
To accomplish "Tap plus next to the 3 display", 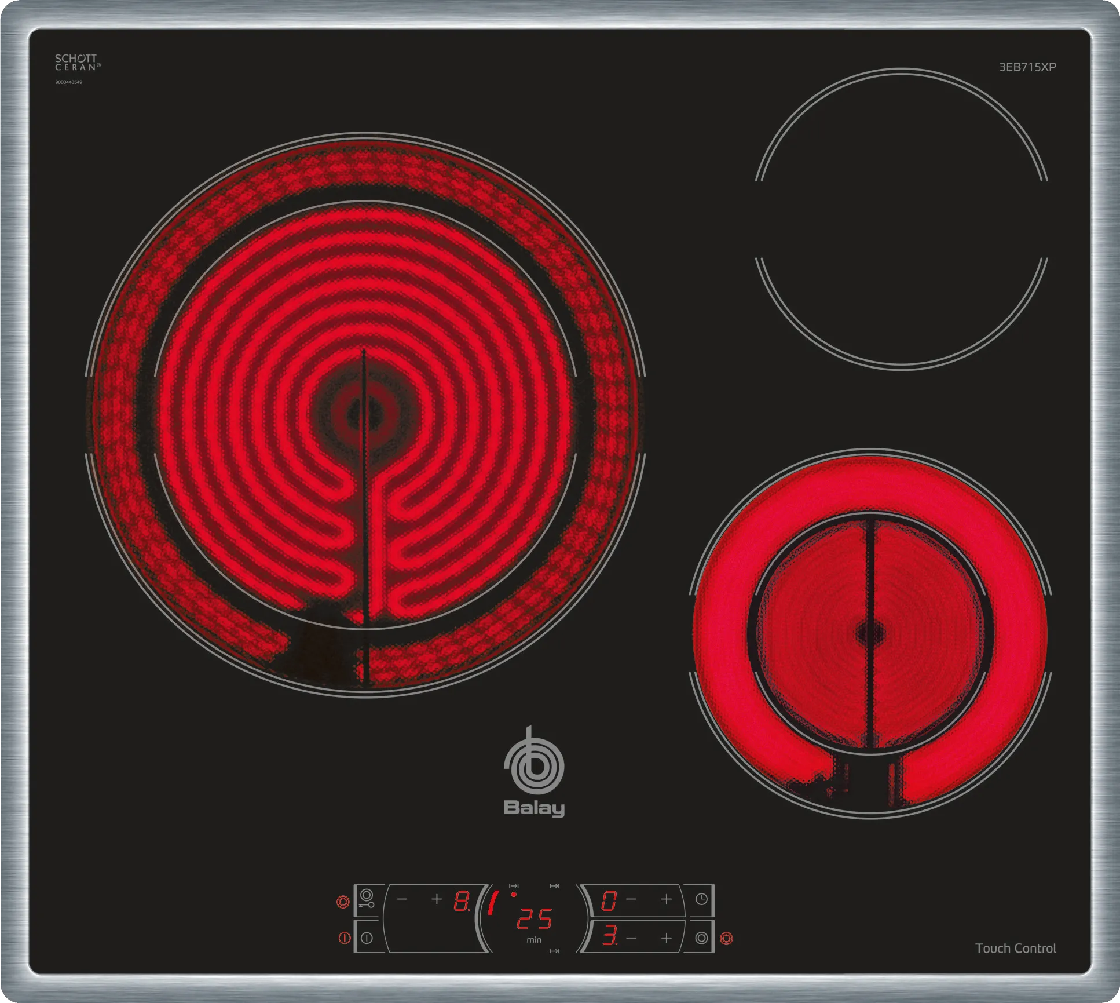I will point(667,938).
